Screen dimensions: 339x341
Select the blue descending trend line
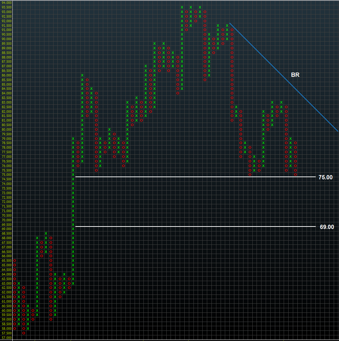(x=284, y=77)
